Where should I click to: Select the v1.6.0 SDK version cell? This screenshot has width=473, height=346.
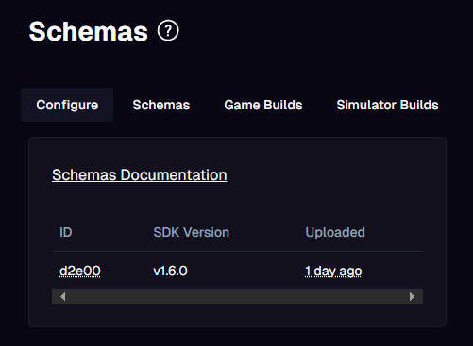[170, 271]
